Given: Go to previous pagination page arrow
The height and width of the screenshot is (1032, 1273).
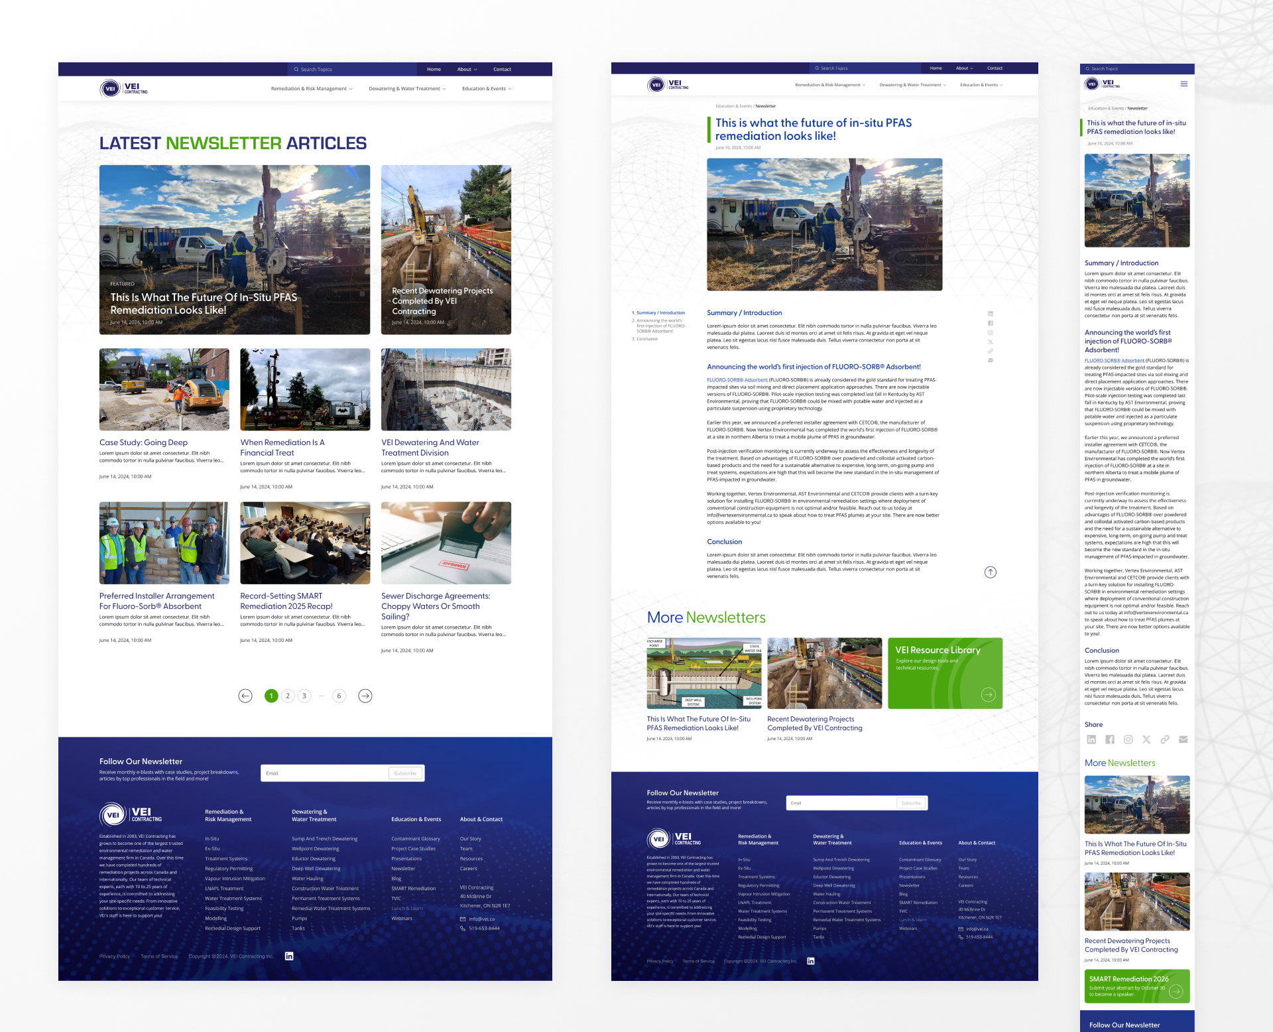Looking at the screenshot, I should 245,696.
